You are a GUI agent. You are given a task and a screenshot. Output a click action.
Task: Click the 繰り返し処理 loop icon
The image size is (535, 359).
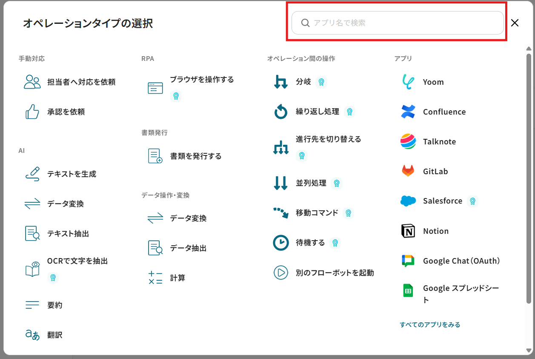pyautogui.click(x=281, y=112)
